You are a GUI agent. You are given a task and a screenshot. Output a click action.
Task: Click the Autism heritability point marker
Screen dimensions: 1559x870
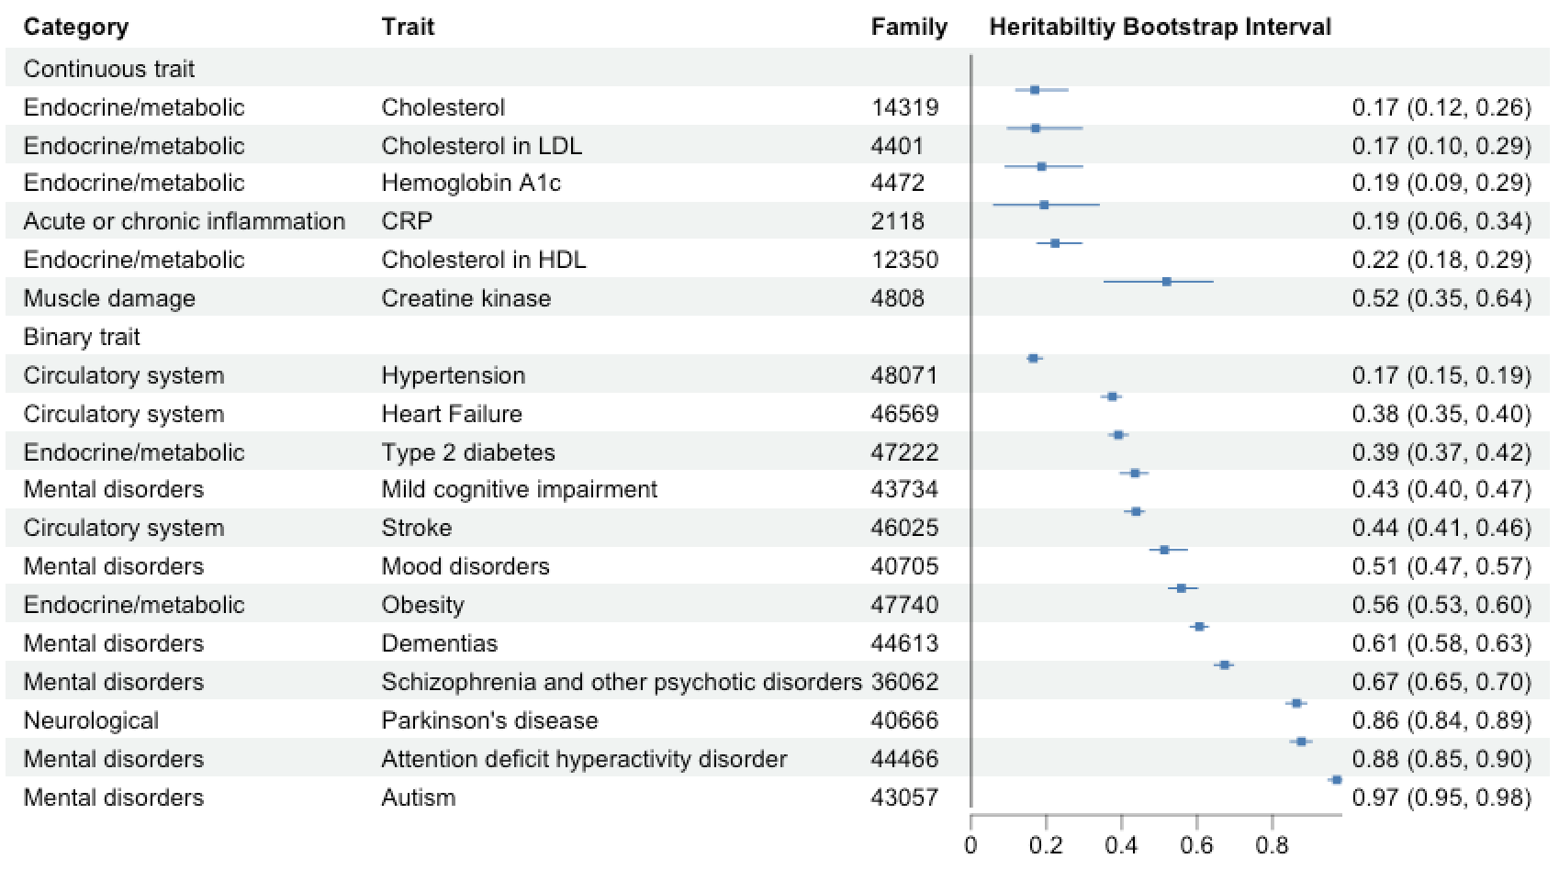pyautogui.click(x=1336, y=780)
